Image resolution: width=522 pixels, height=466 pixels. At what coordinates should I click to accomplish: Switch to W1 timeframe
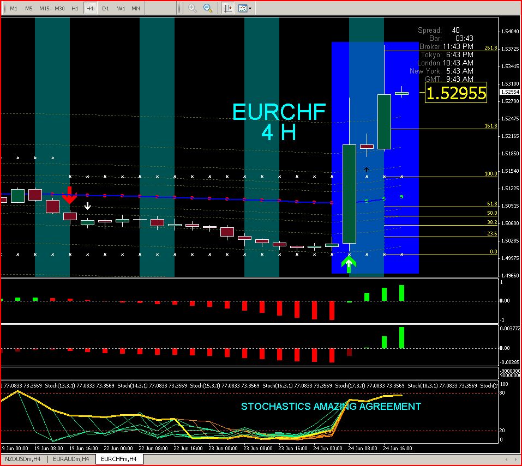point(121,8)
